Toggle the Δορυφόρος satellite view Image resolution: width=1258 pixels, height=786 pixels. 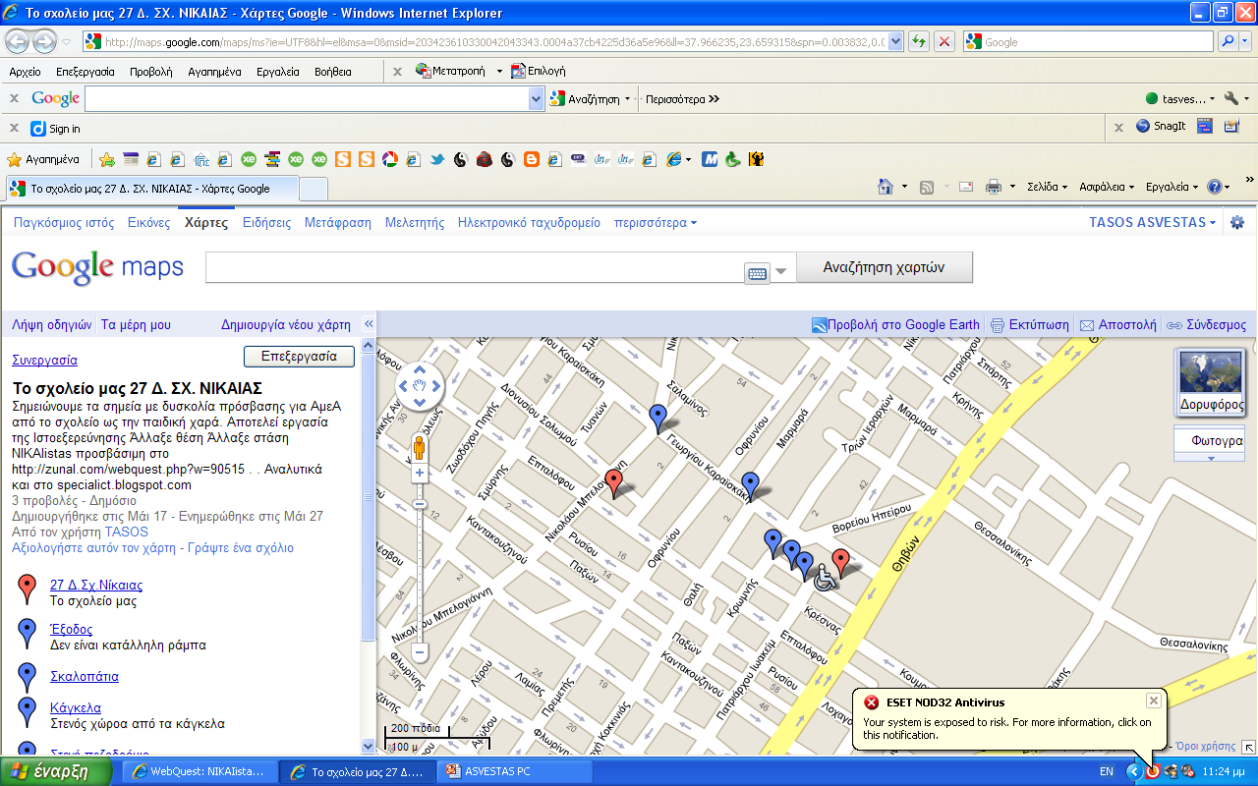(x=1210, y=381)
